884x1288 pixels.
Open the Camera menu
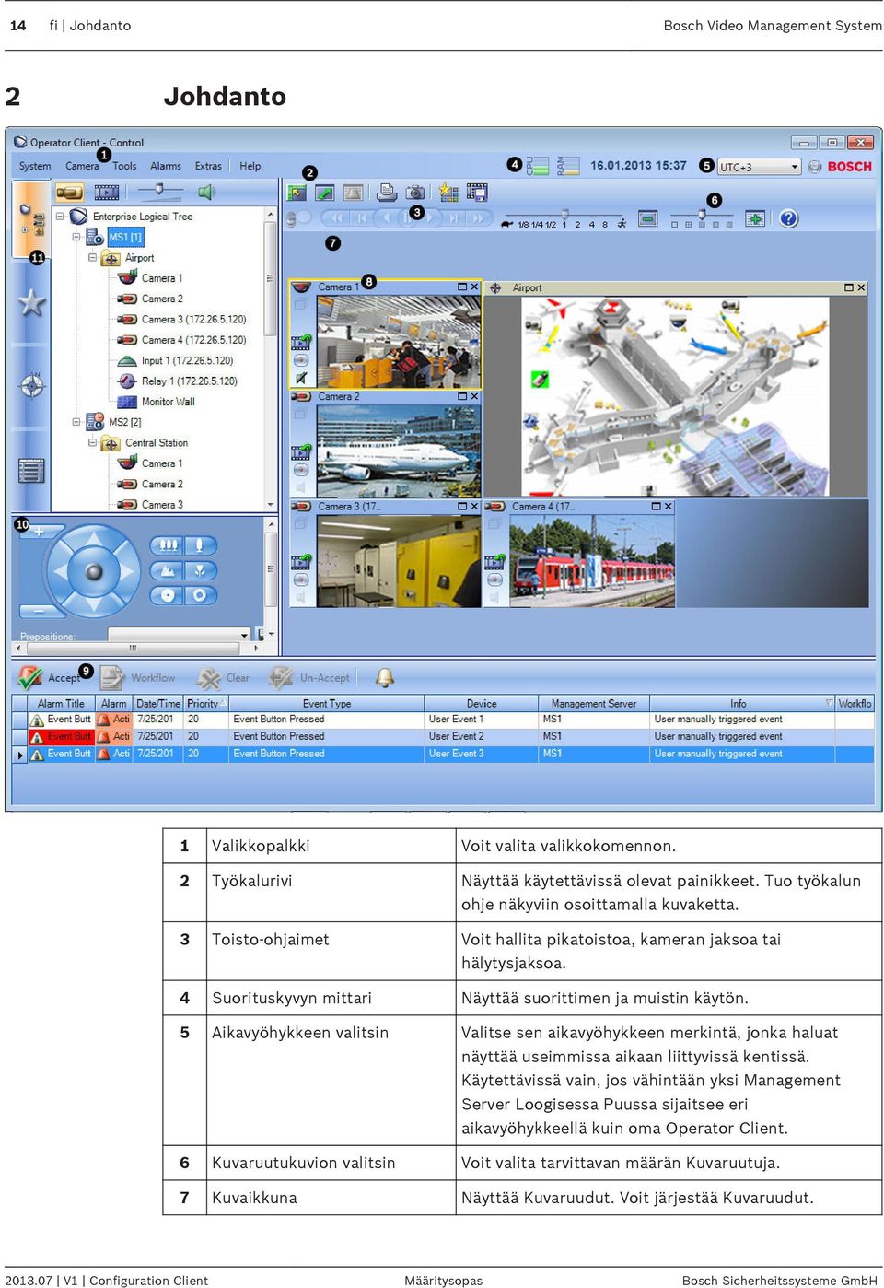pos(82,166)
